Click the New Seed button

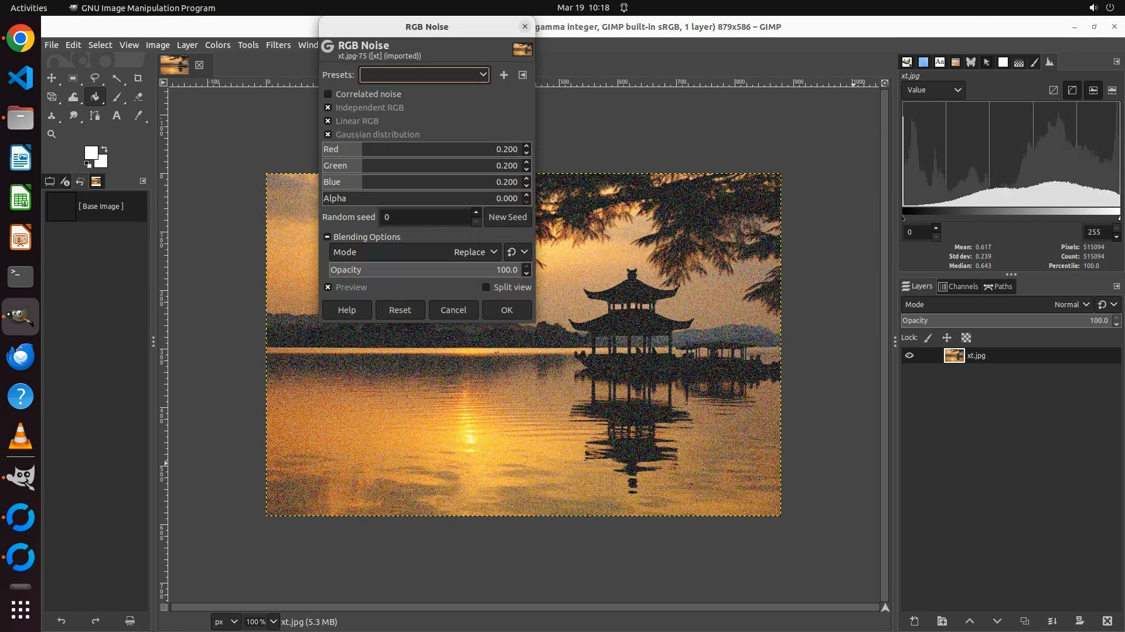pos(507,217)
